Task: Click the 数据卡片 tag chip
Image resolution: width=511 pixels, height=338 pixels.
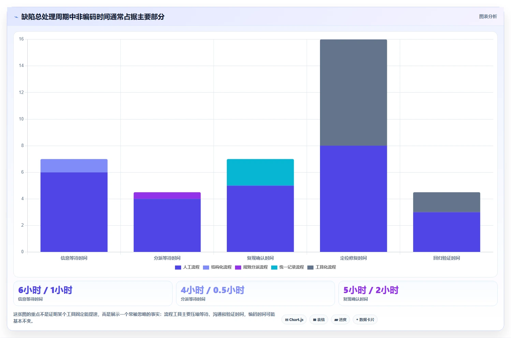Action: pyautogui.click(x=365, y=320)
